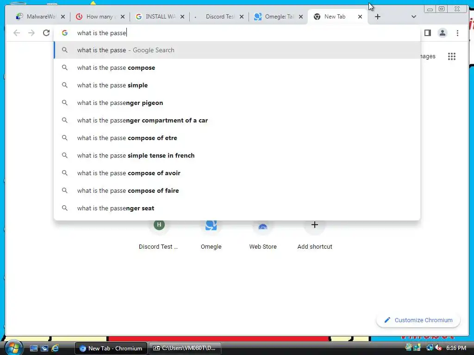
Task: Reload the current page
Action: tap(46, 33)
